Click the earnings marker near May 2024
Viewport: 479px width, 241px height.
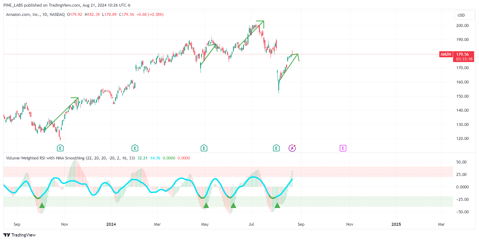pyautogui.click(x=204, y=148)
